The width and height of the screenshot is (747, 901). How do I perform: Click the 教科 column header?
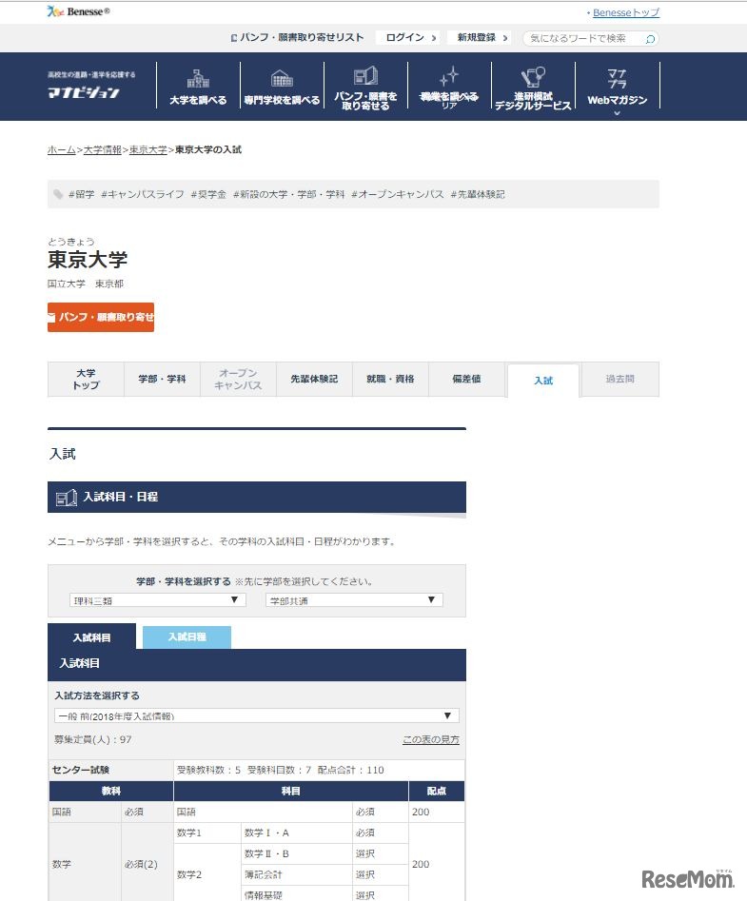click(x=111, y=792)
